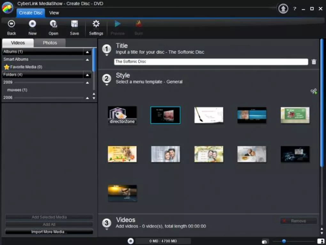Choose the directorZone template thumbnail
Screen dimensions: 326x245
pyautogui.click(x=122, y=115)
